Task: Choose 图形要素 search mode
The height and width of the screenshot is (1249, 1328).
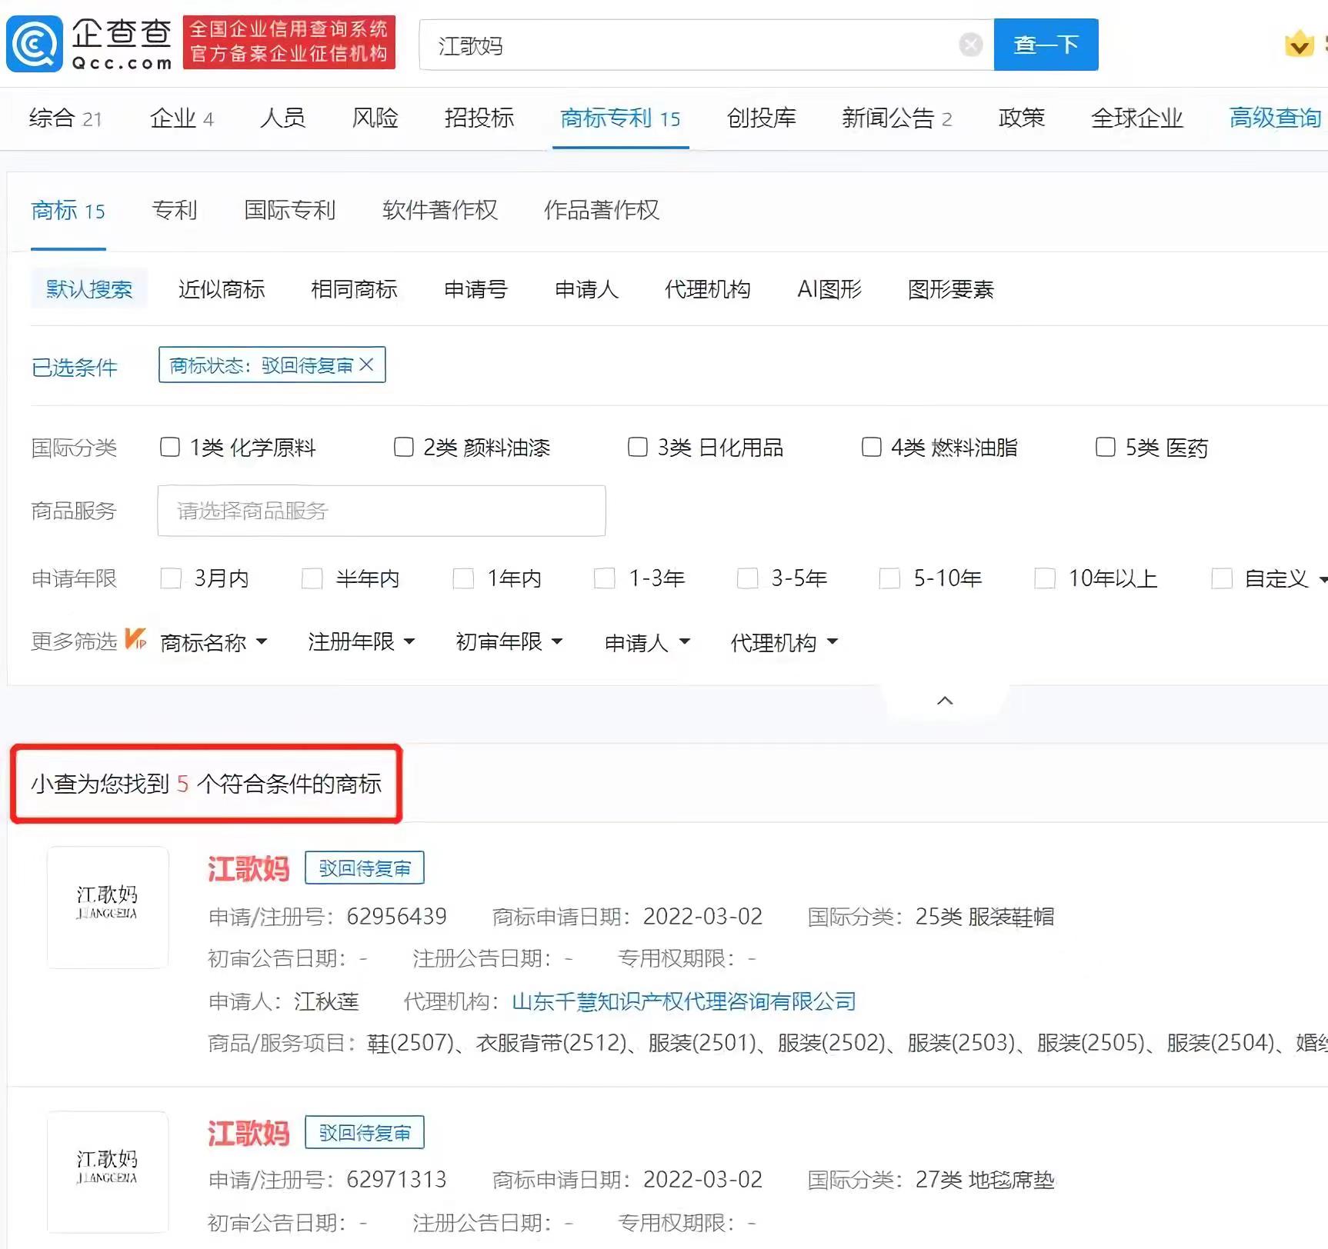Action: [x=951, y=289]
